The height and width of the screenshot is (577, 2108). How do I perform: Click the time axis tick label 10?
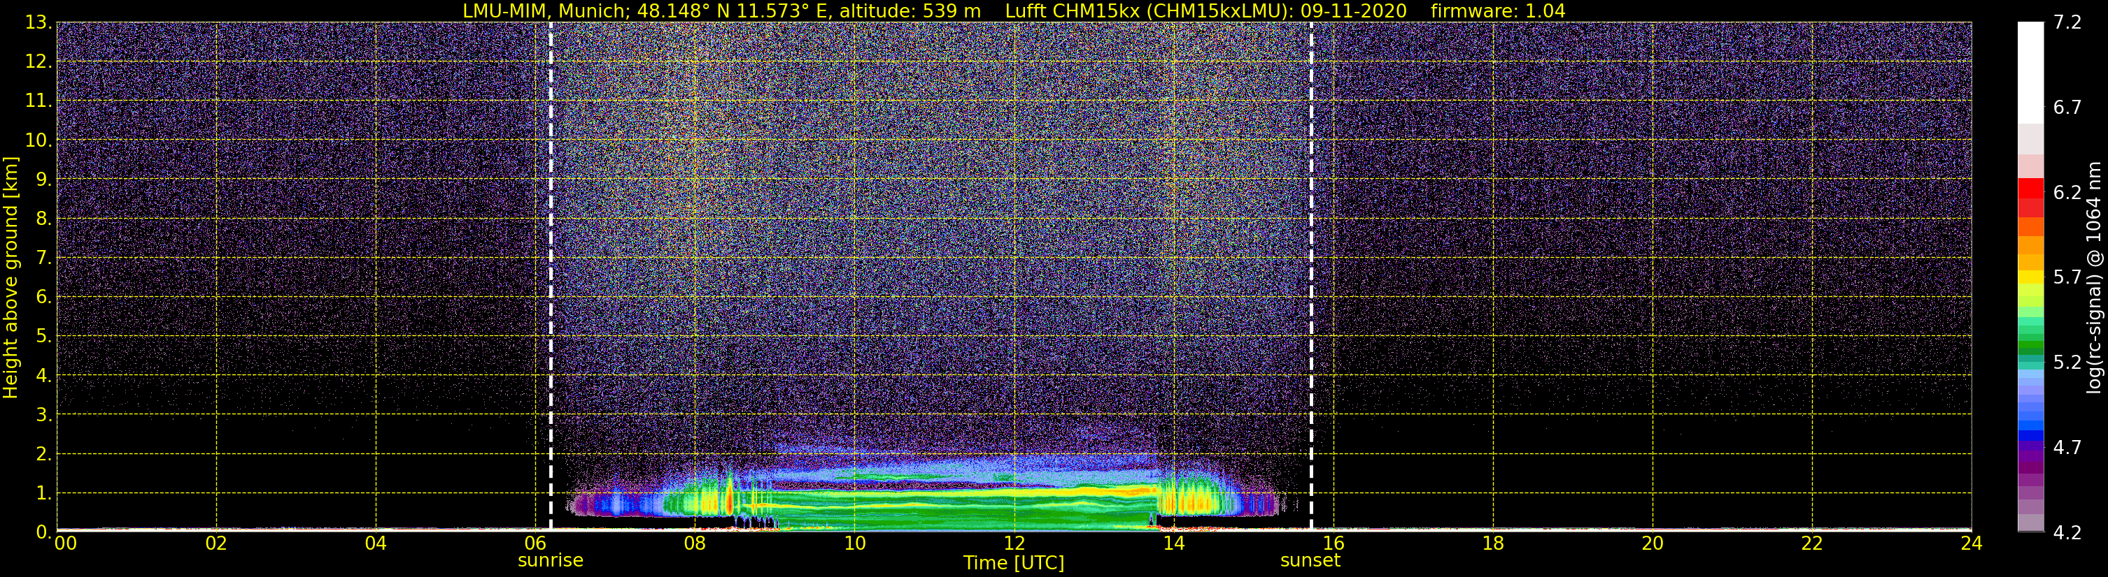click(x=854, y=543)
